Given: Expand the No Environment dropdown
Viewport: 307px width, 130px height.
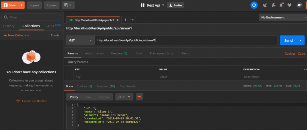Looking at the screenshot, I should [282, 17].
